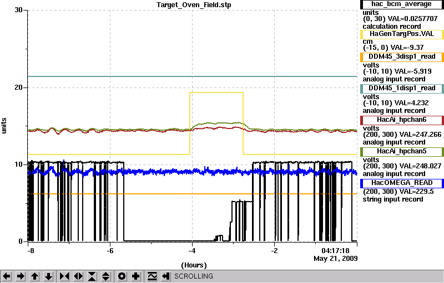Image resolution: width=444 pixels, height=283 pixels.
Task: Click the x-axis tick label -2
Action: point(274,251)
